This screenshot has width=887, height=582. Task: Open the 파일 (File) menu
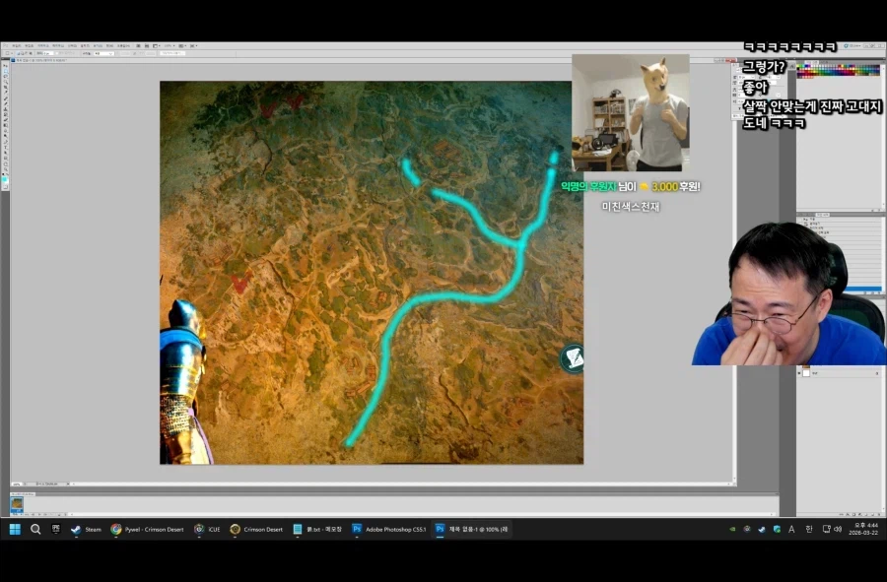tap(14, 45)
